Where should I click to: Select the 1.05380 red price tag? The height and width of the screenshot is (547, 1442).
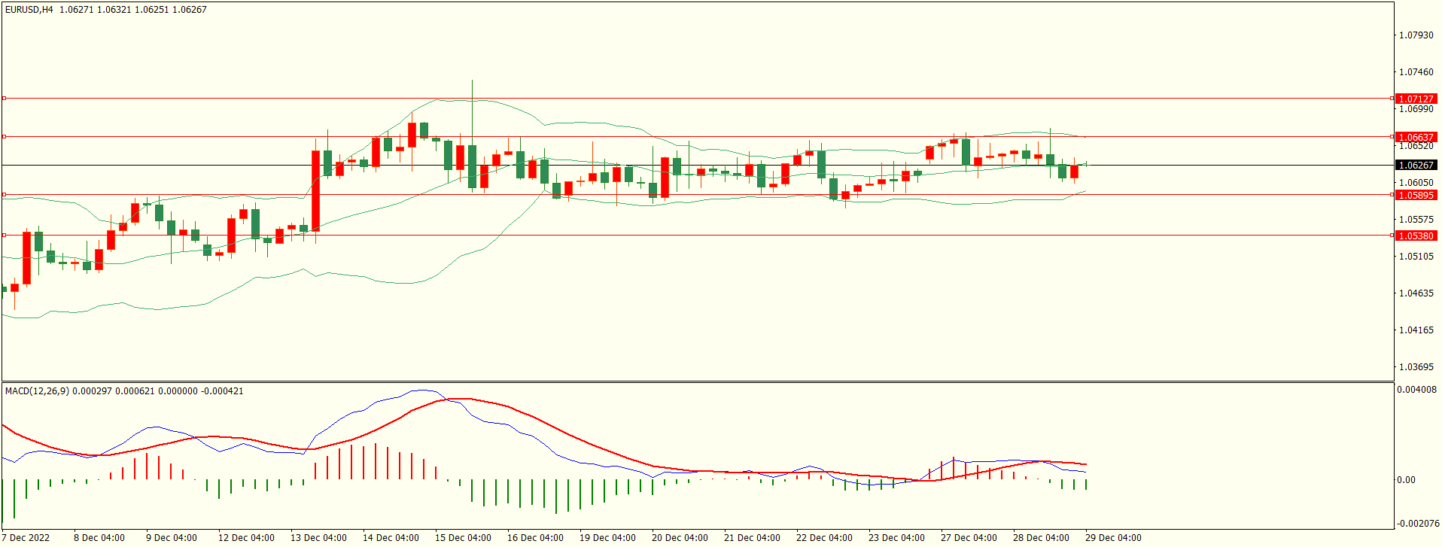[x=1416, y=236]
